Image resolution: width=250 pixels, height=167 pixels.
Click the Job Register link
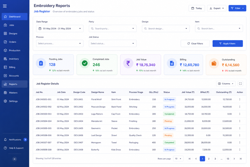click(x=42, y=11)
